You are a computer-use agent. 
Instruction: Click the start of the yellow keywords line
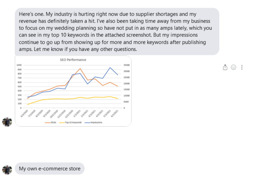pyautogui.click(x=28, y=104)
